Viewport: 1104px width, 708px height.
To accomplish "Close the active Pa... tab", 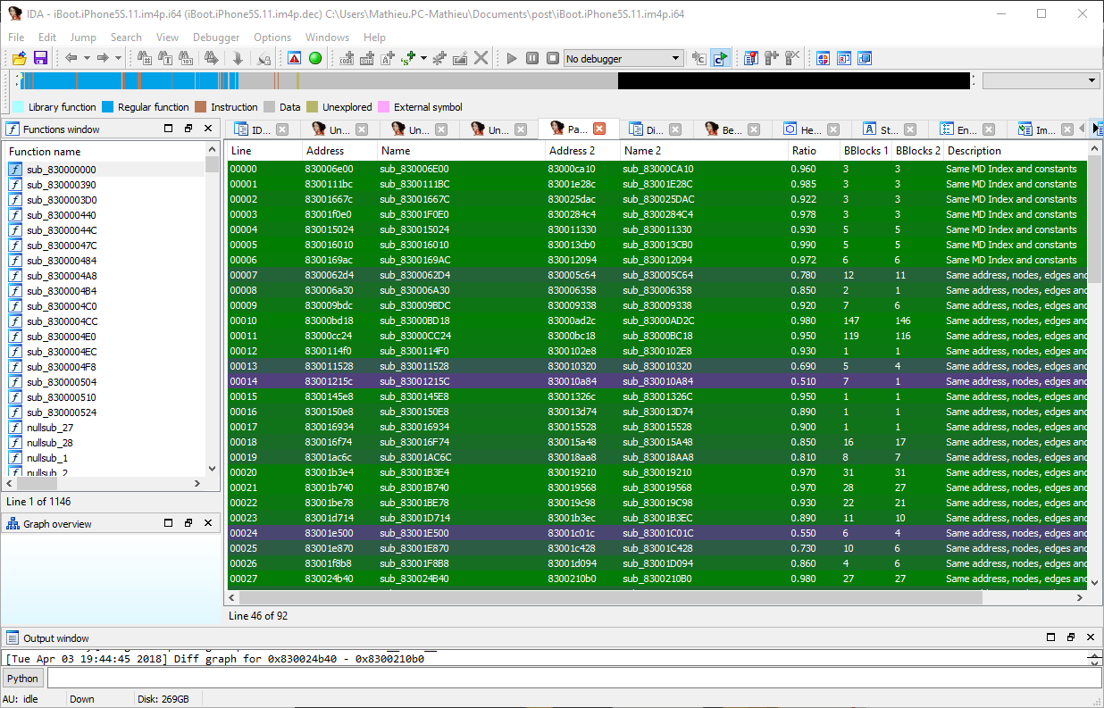I will 599,129.
